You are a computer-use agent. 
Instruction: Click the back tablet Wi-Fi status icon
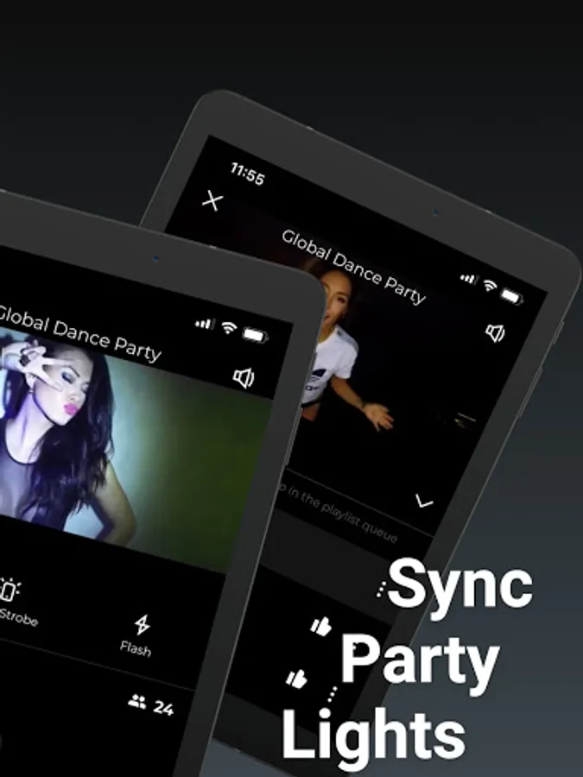pos(490,285)
